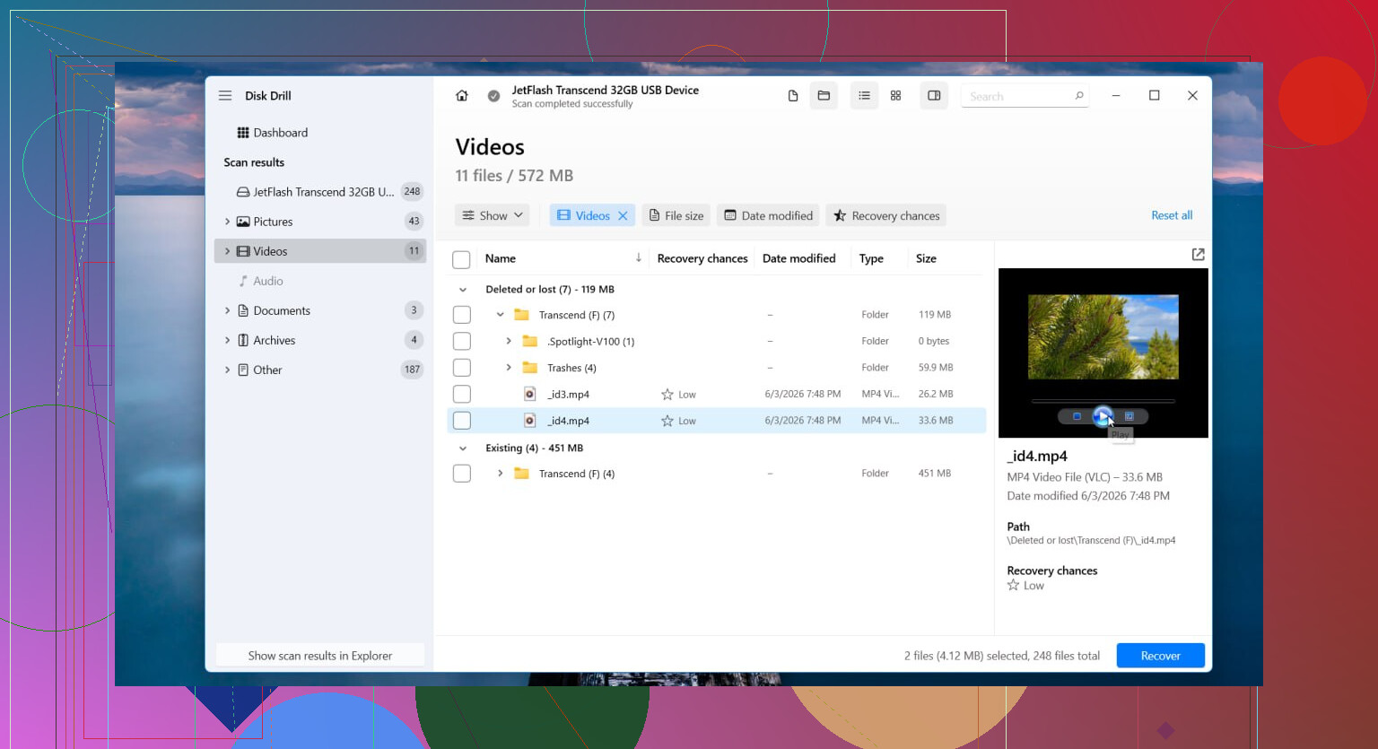Viewport: 1378px width, 749px height.
Task: Select the list view layout icon
Action: point(864,96)
